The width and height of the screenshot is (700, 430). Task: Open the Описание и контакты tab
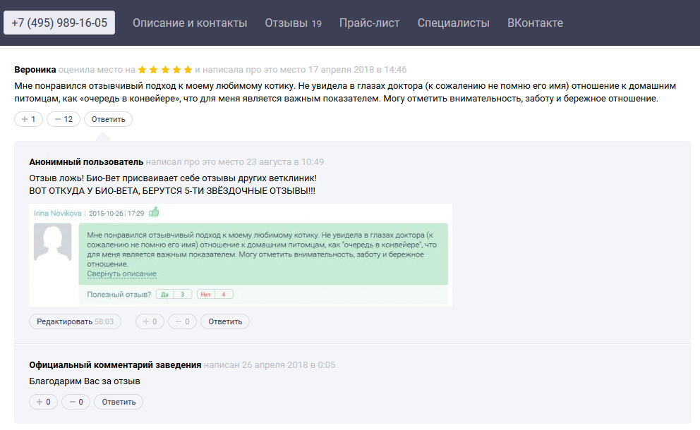pyautogui.click(x=190, y=23)
